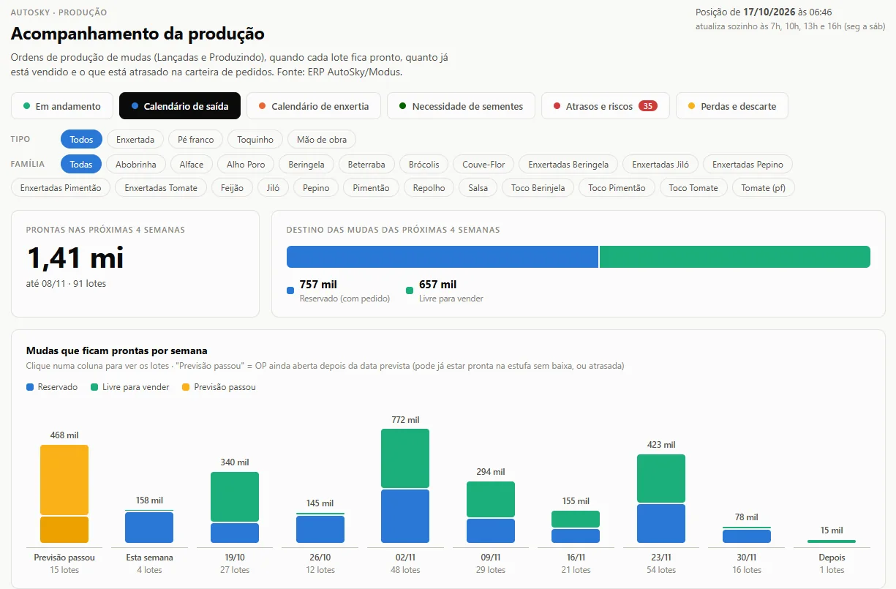
Task: Click the blue Reservado segment of destino bar
Action: coord(443,257)
